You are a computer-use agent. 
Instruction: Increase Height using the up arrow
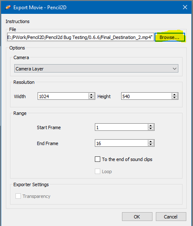pos(175,95)
